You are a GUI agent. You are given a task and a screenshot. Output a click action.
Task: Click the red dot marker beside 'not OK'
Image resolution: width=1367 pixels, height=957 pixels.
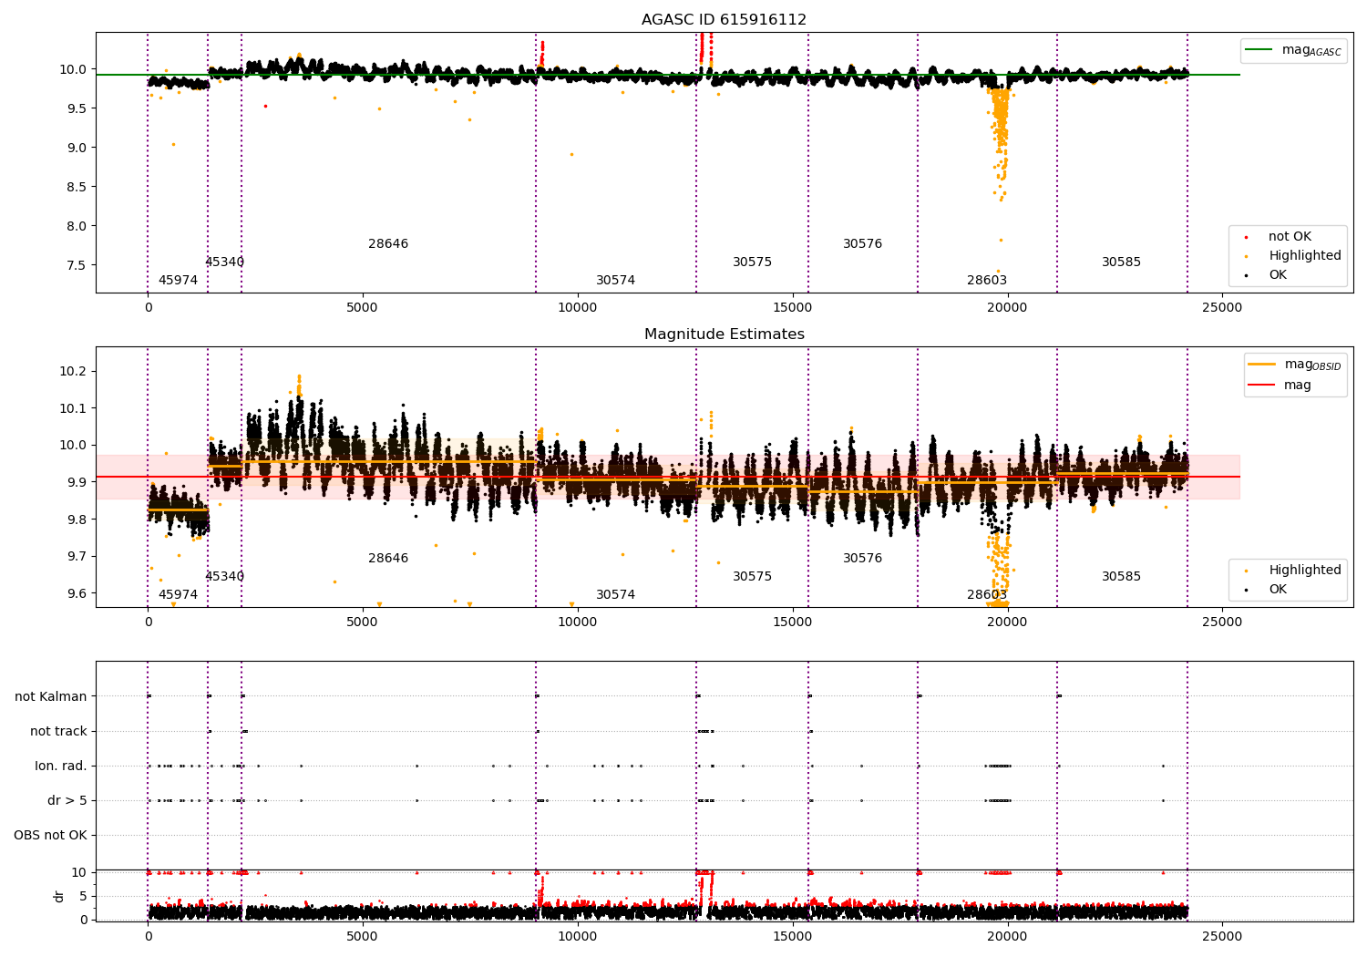(1245, 238)
